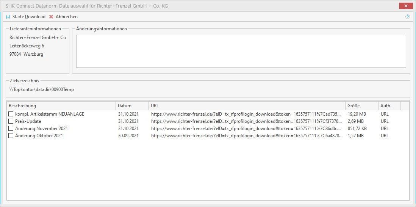Image resolution: width=416 pixels, height=207 pixels.
Task: Check the Änderung November 2021 checkbox
Action: point(11,129)
